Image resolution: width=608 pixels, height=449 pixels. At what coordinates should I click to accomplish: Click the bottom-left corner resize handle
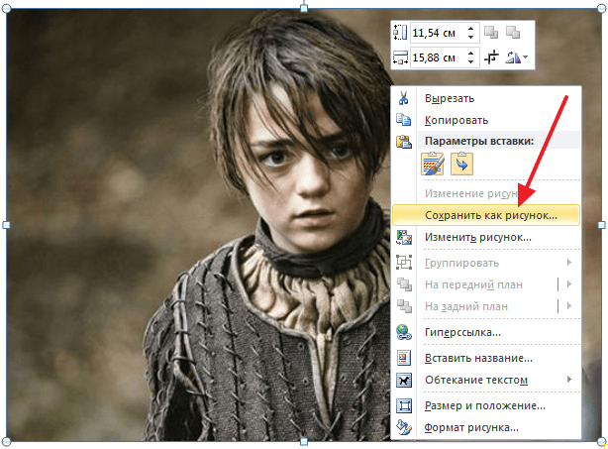click(6, 442)
